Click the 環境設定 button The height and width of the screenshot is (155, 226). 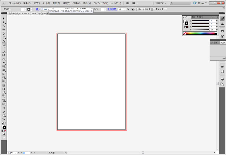click(160, 9)
